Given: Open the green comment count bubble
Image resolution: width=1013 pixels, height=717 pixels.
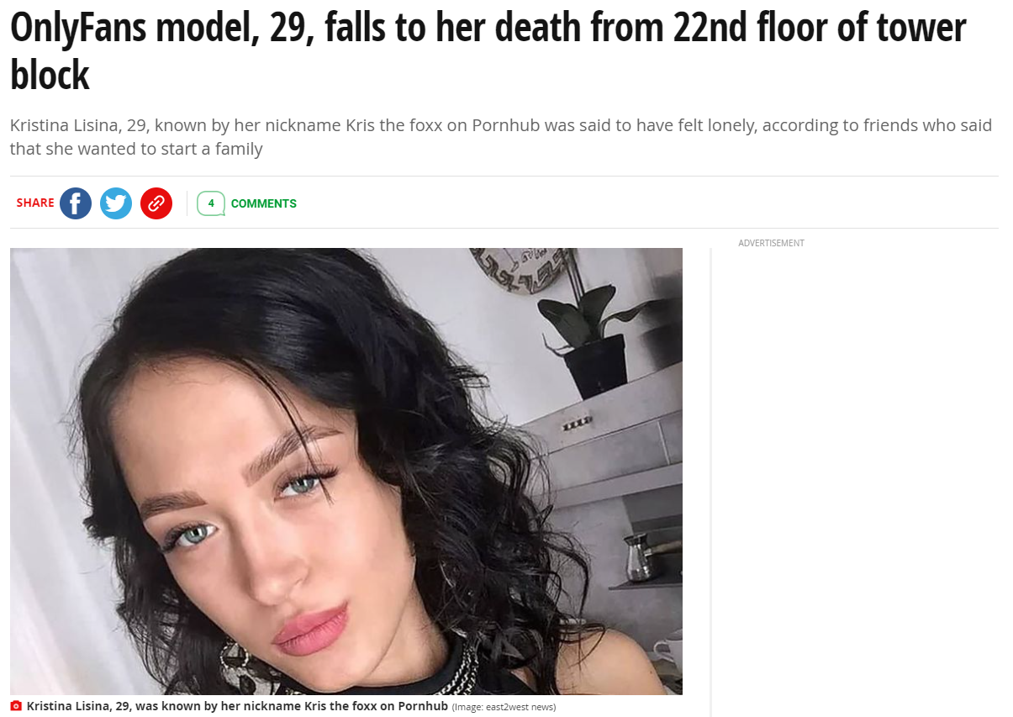Looking at the screenshot, I should [211, 203].
